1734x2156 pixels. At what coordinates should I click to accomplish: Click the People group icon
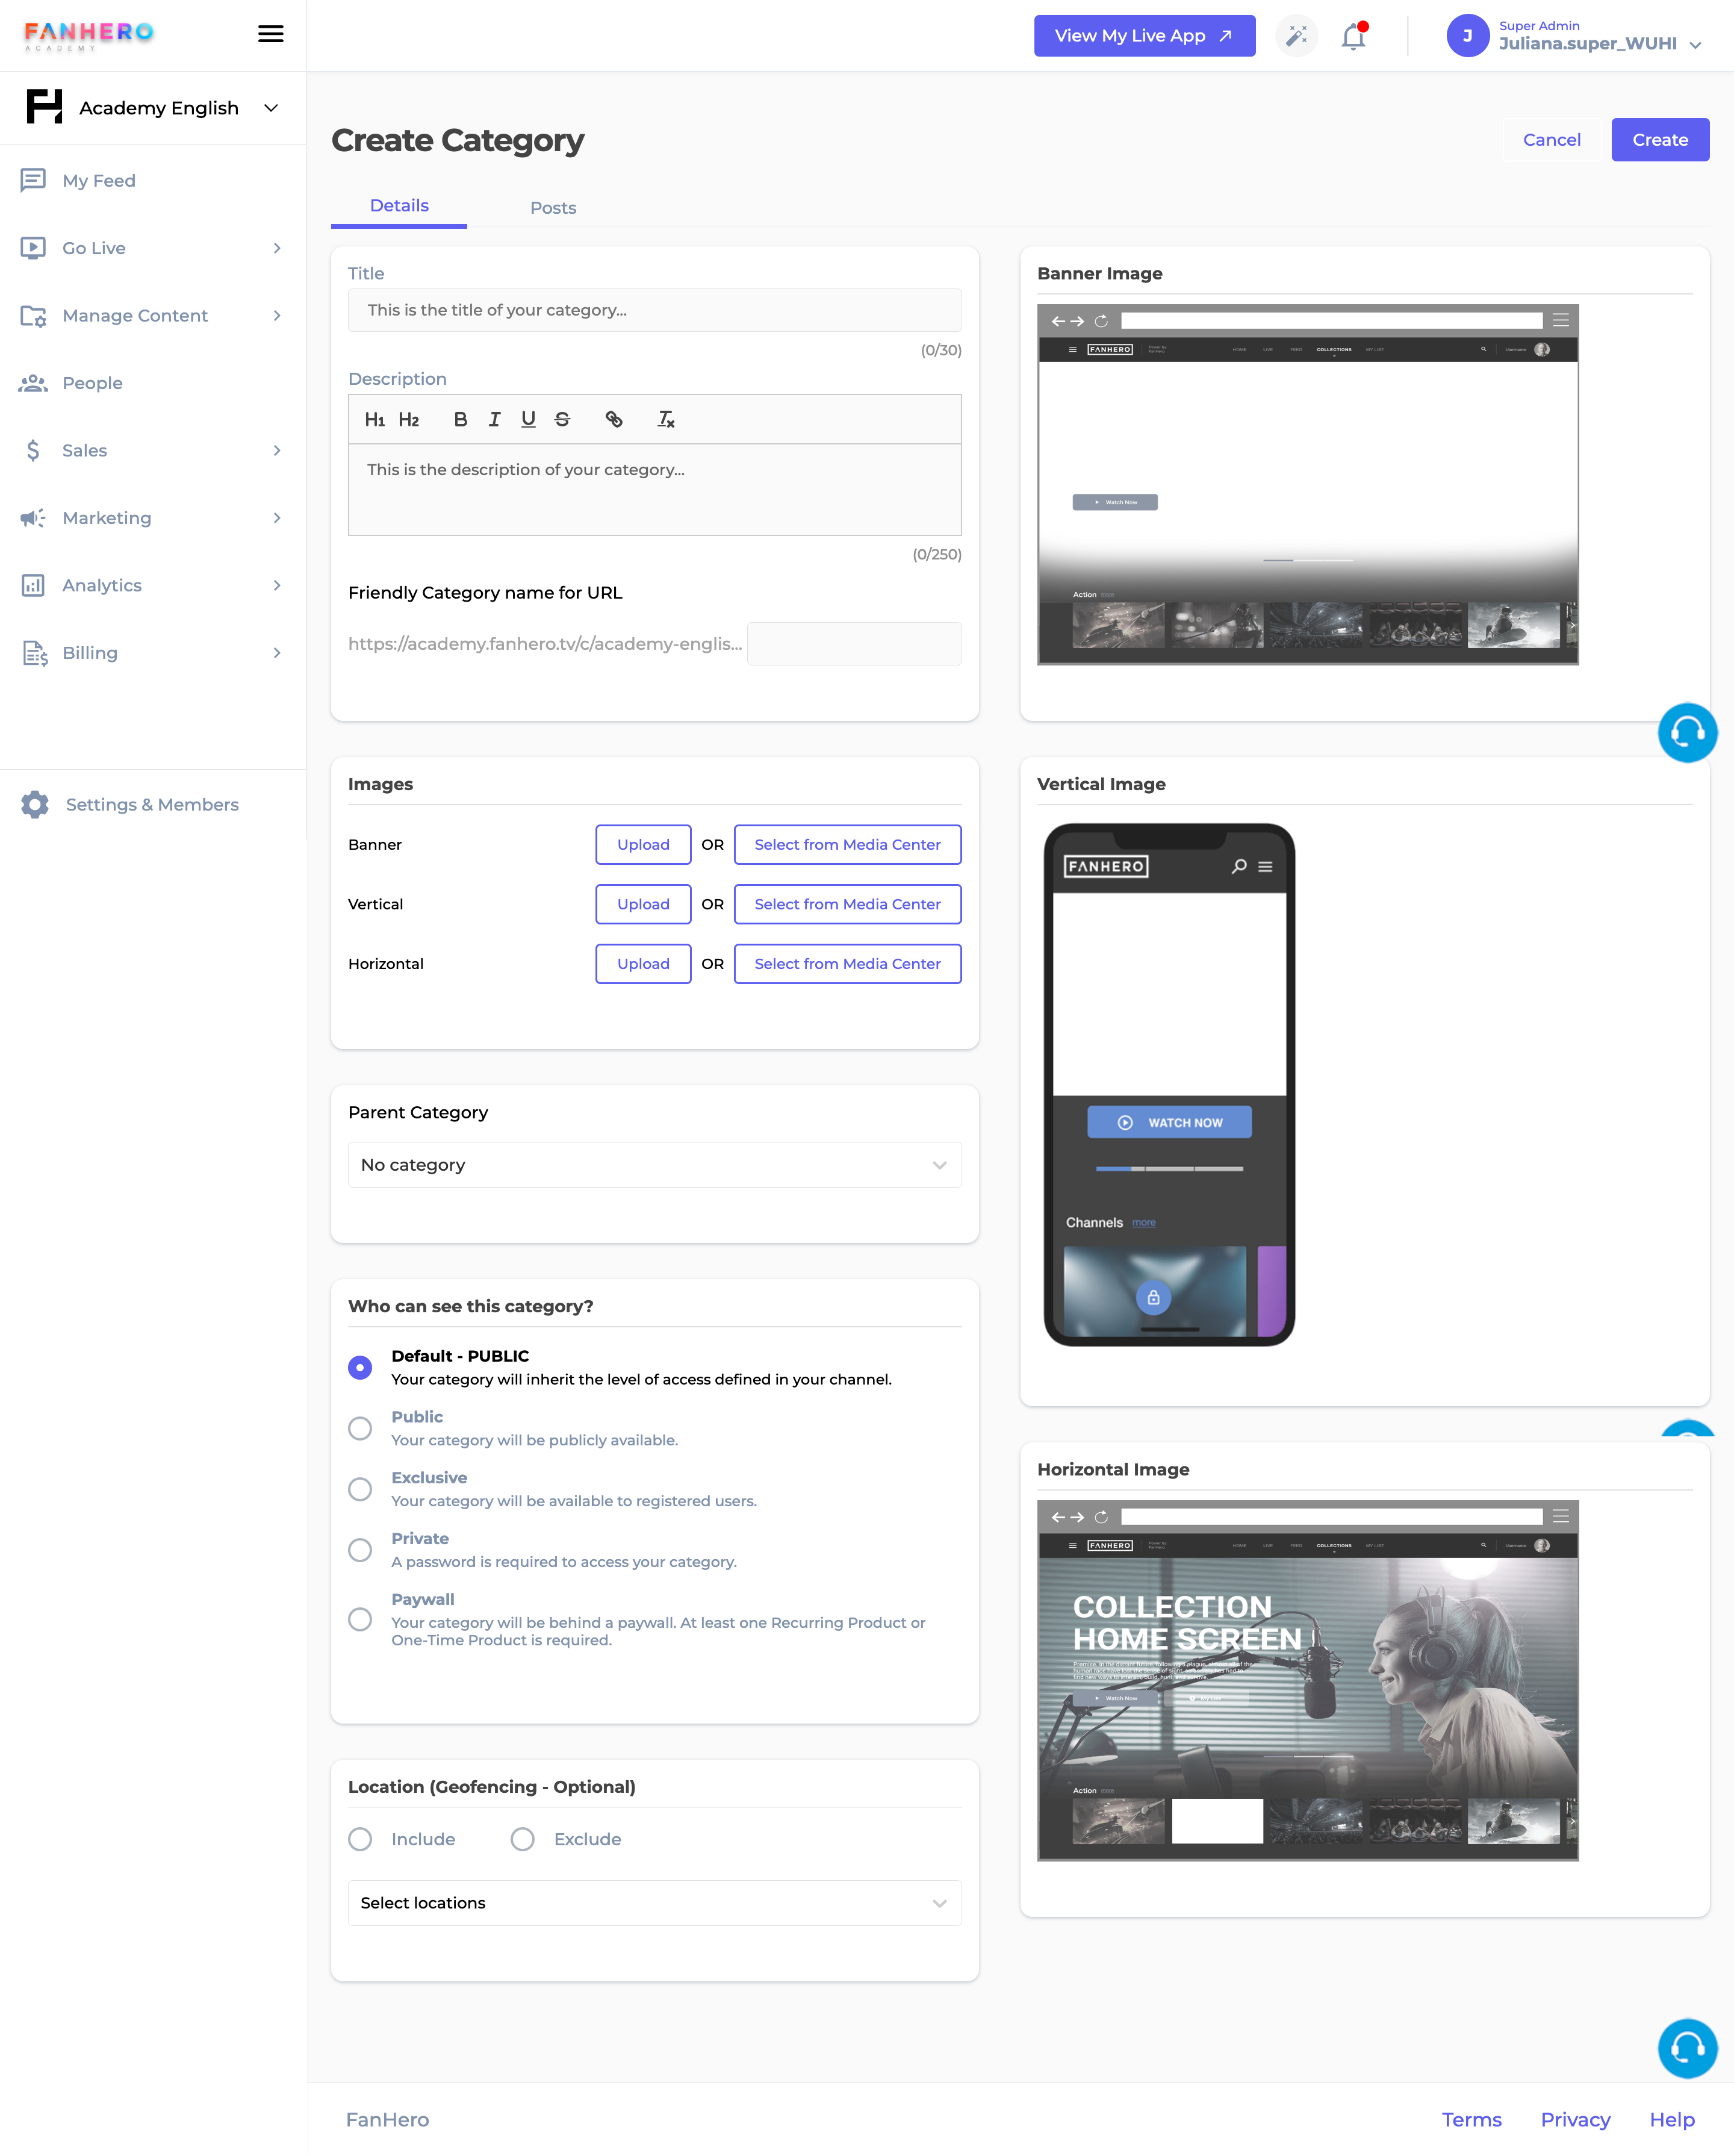coord(33,383)
